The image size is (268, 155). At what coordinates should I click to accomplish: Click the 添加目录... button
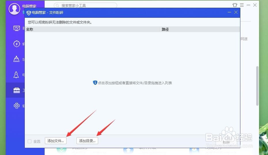coord(87,141)
